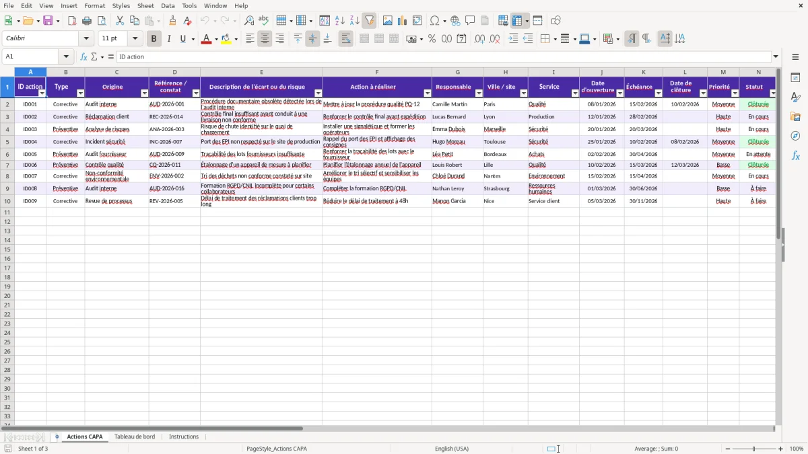This screenshot has height=454, width=808.
Task: Switch to the Instructions sheet tab
Action: point(184,437)
